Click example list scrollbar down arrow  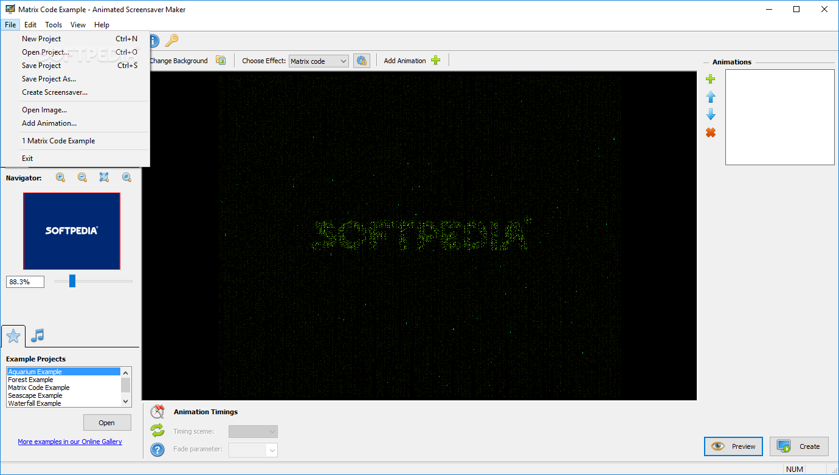pyautogui.click(x=126, y=402)
